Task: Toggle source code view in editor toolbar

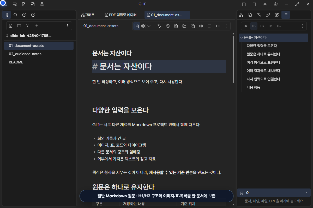Action: tap(218, 26)
